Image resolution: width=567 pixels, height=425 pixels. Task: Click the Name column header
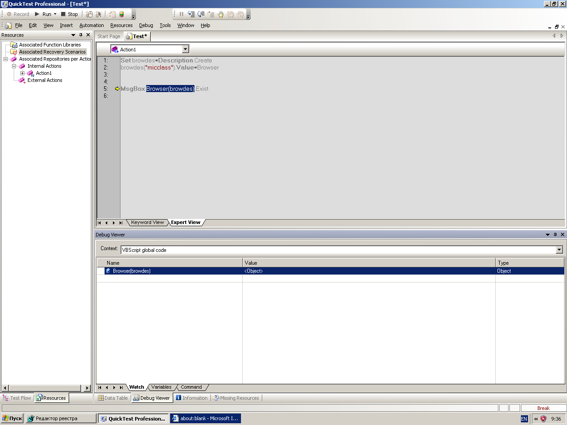tap(170, 263)
